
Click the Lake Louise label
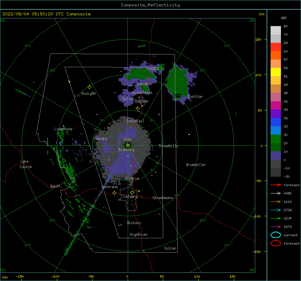[x=26, y=164]
